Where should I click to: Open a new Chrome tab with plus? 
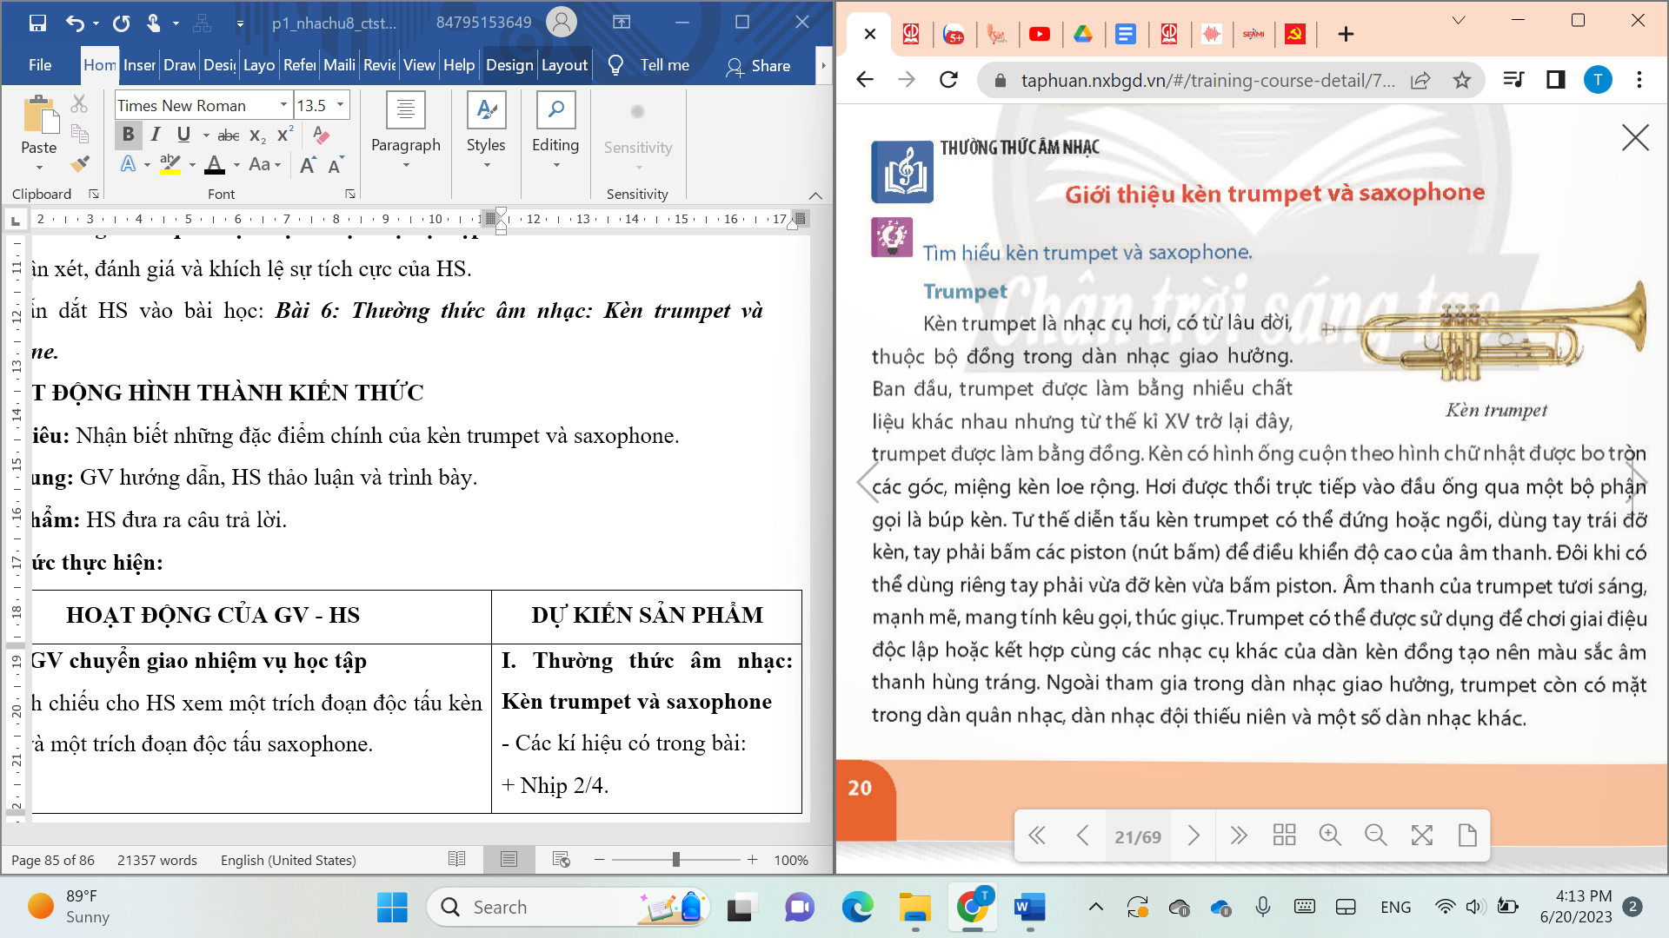1346,34
